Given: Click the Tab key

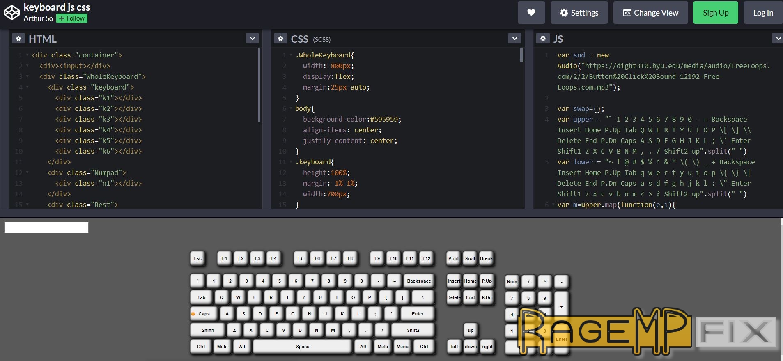Looking at the screenshot, I should pyautogui.click(x=201, y=297).
